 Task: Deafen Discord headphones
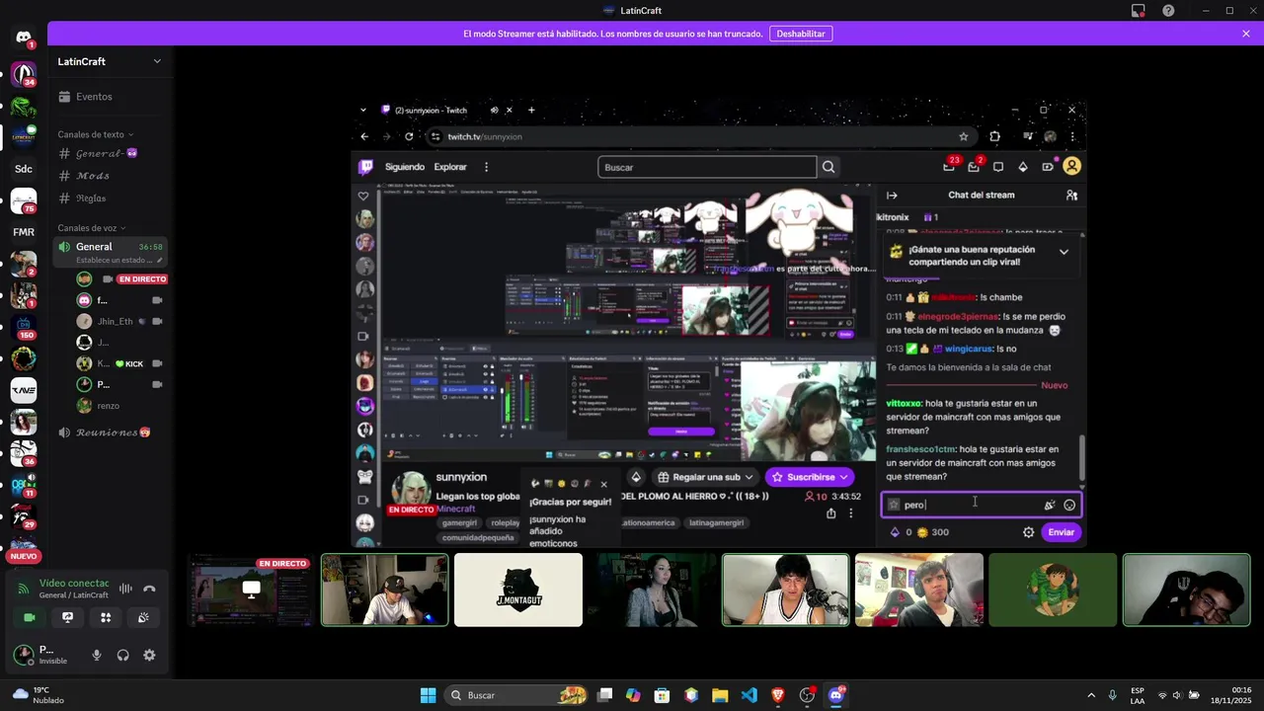(122, 655)
